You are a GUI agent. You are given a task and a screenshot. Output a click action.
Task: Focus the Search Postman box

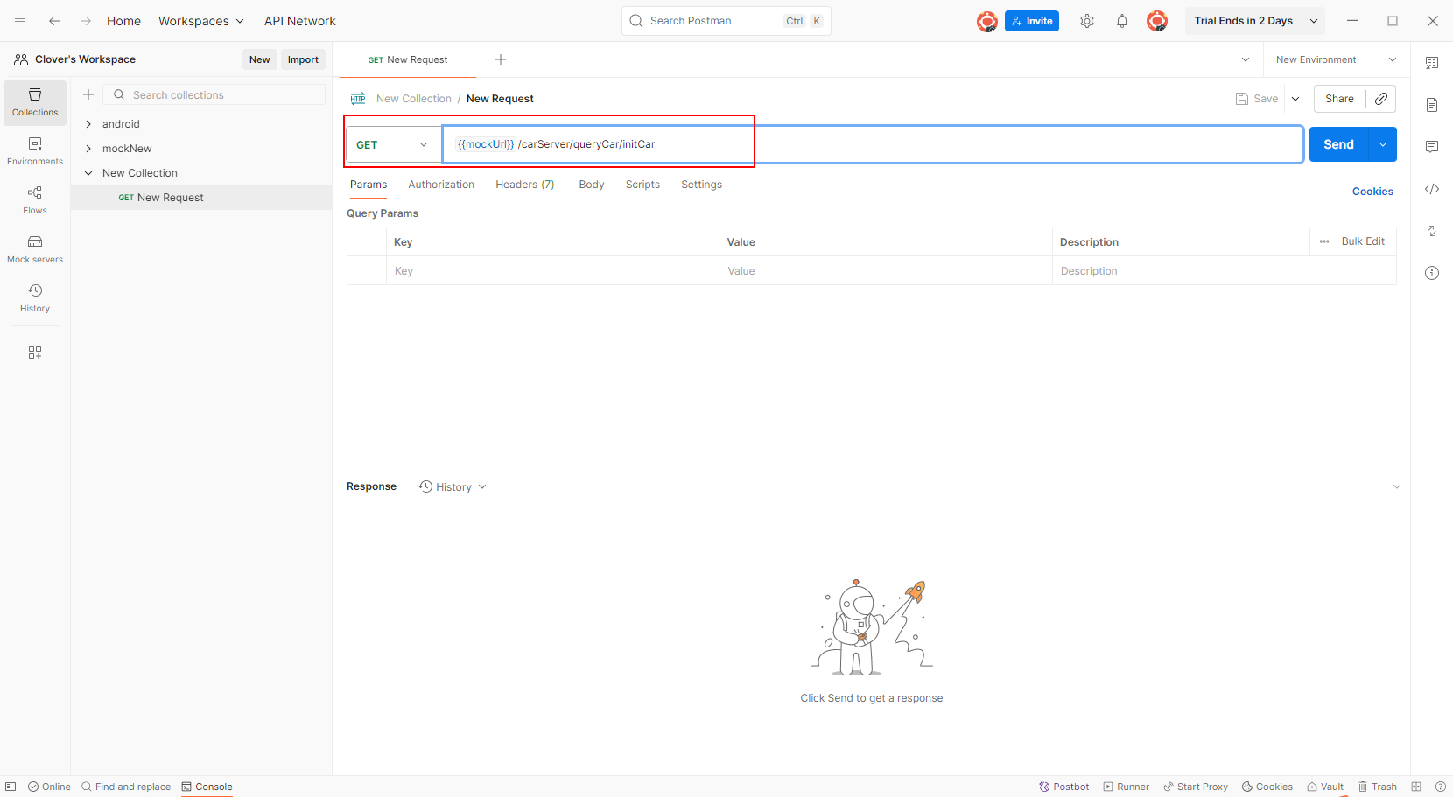click(x=726, y=21)
